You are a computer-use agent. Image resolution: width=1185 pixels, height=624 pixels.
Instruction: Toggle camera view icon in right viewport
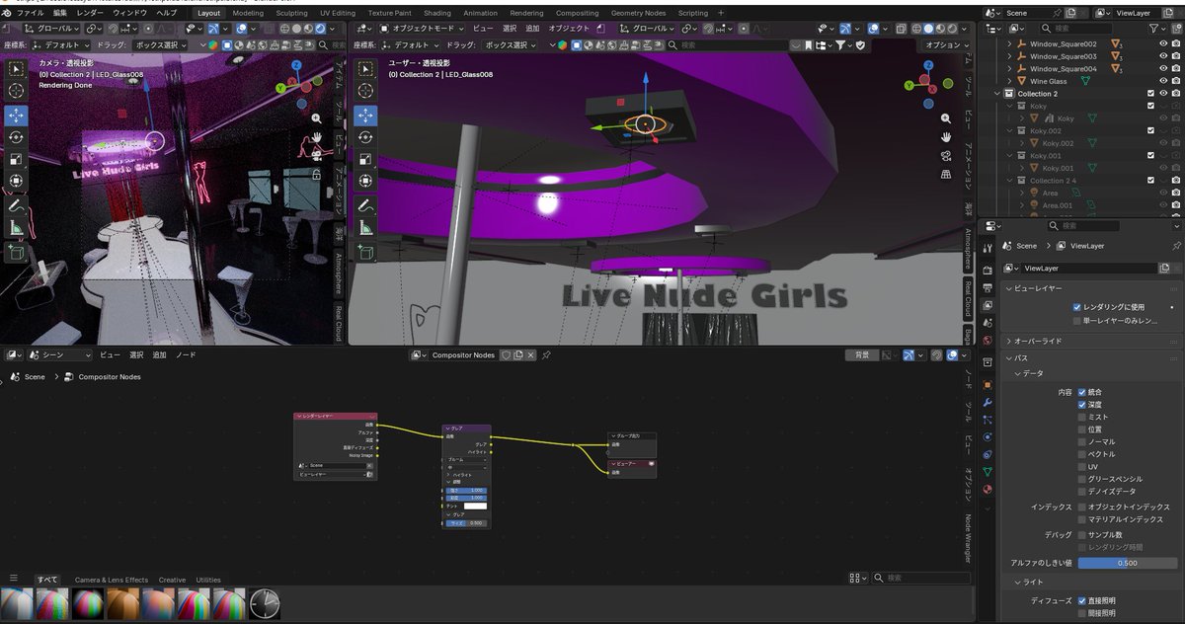(x=946, y=155)
